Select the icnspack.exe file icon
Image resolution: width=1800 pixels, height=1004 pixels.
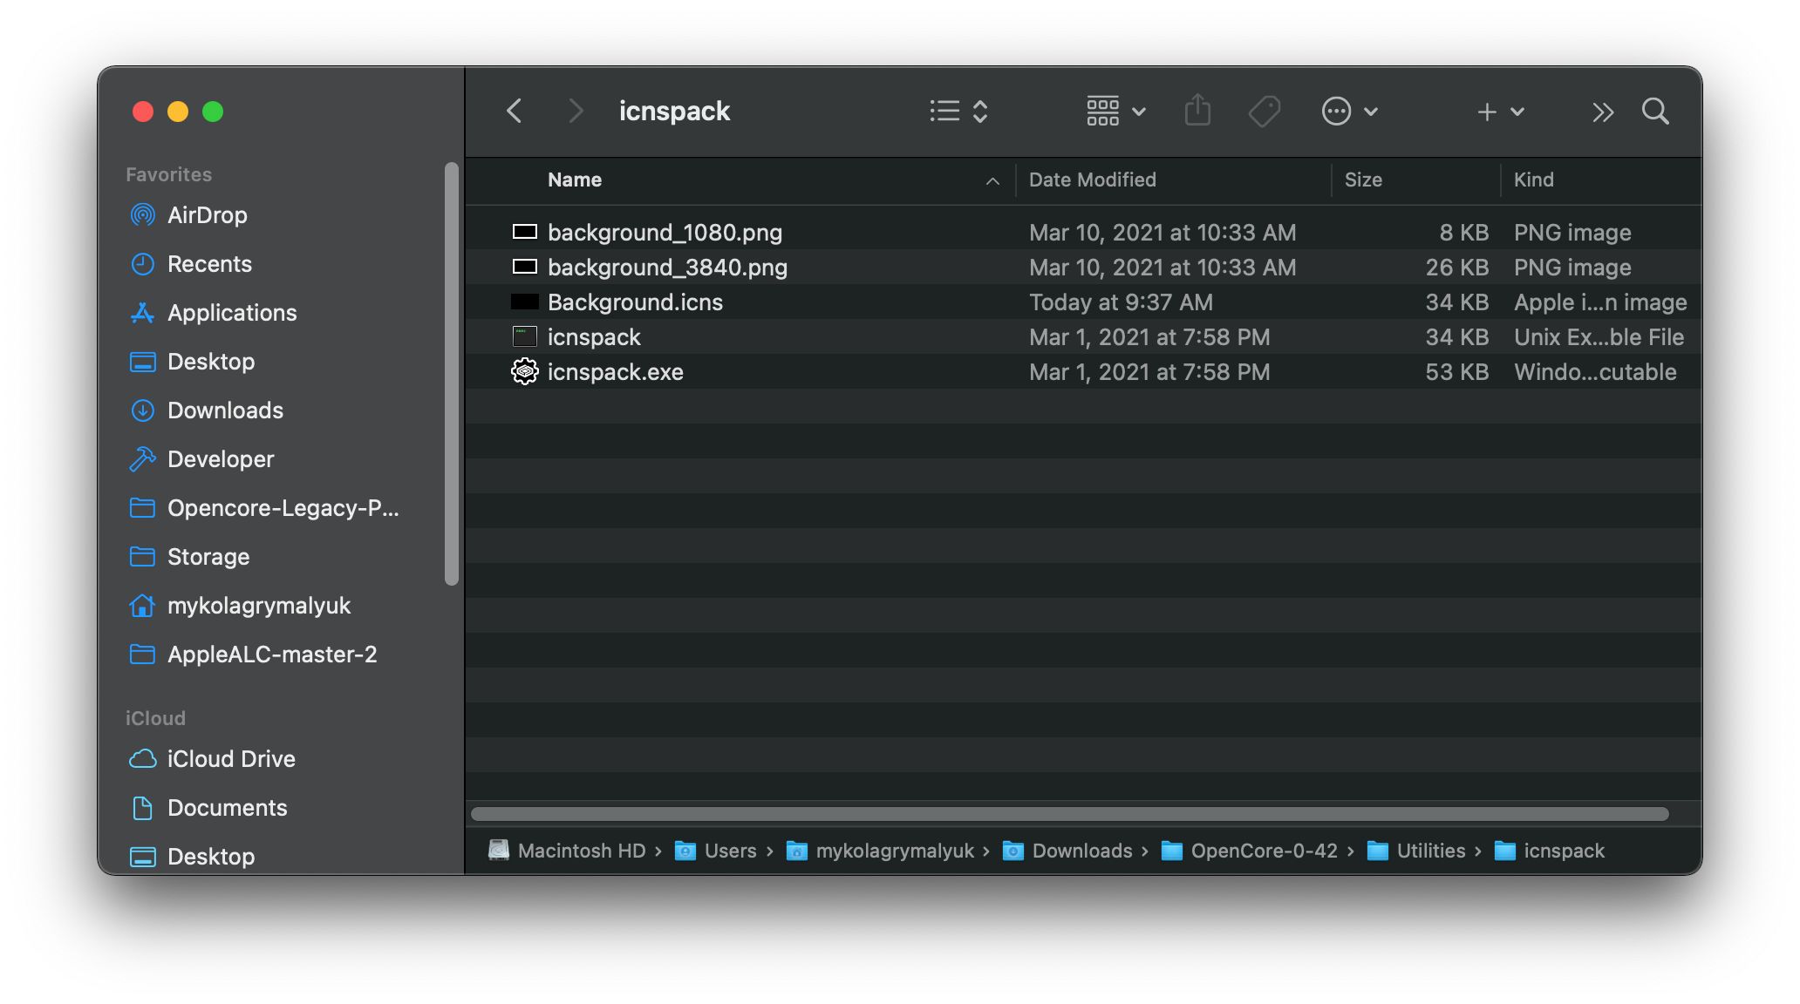pos(524,372)
